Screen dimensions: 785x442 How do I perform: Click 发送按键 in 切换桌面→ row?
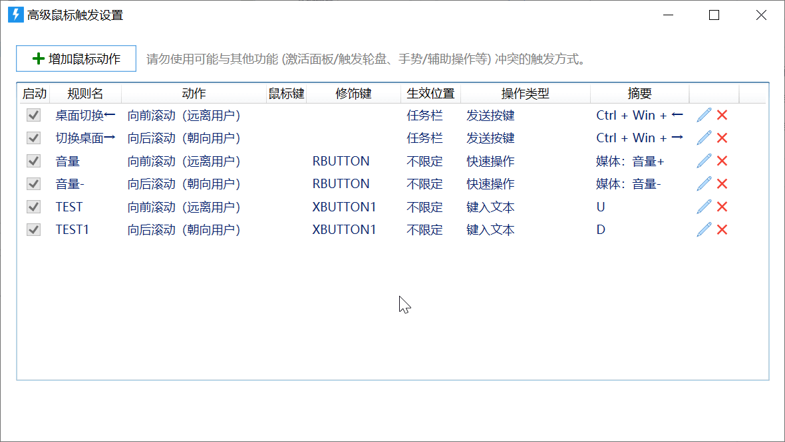(x=491, y=138)
